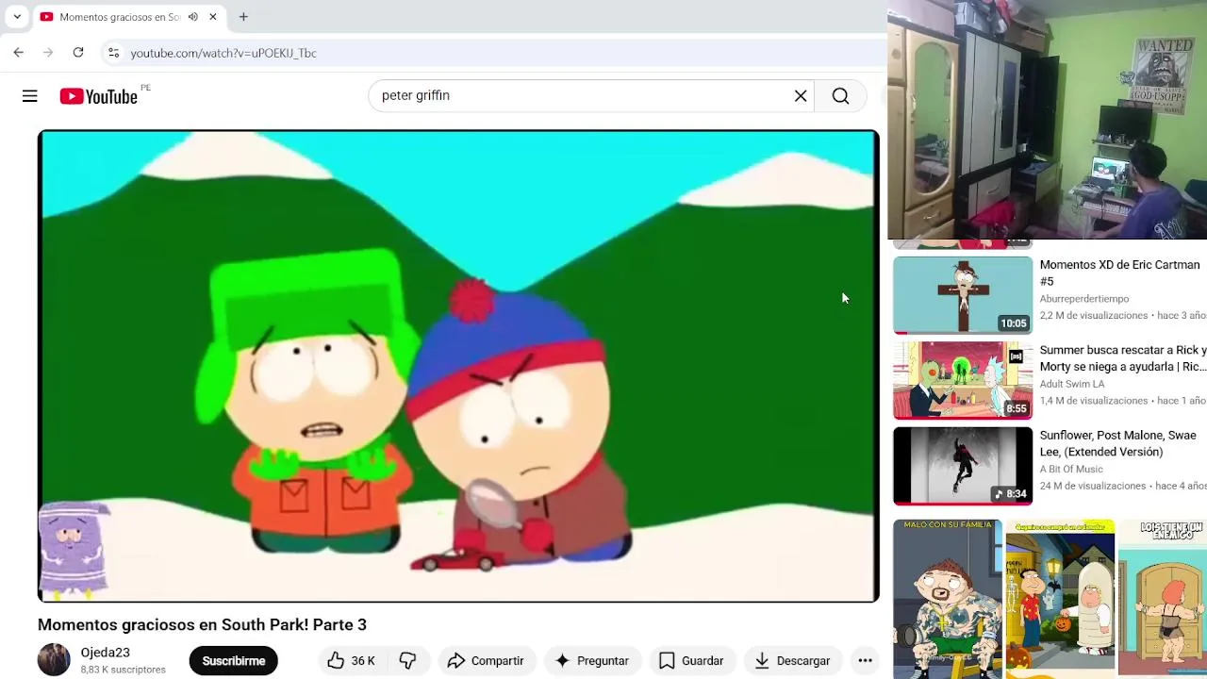Click Adult Swim LA channel name
This screenshot has width=1207, height=679.
click(x=1072, y=384)
